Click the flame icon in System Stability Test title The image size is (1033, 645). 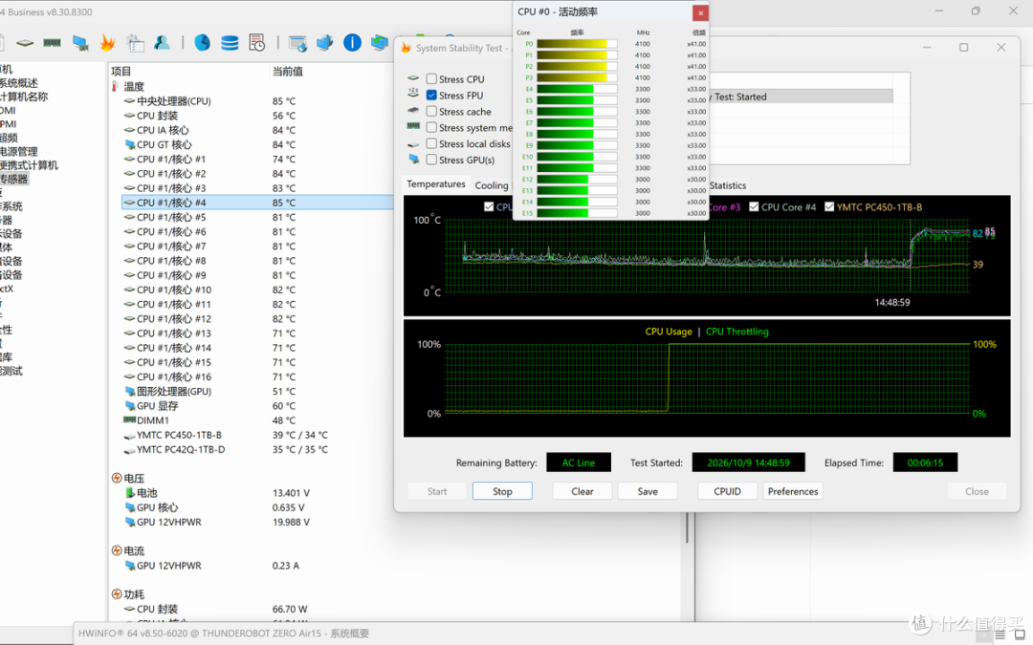pos(406,48)
